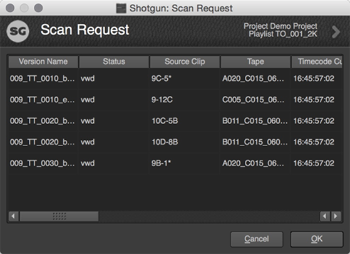
Task: Minimize the Scan Request window
Action: (24, 8)
